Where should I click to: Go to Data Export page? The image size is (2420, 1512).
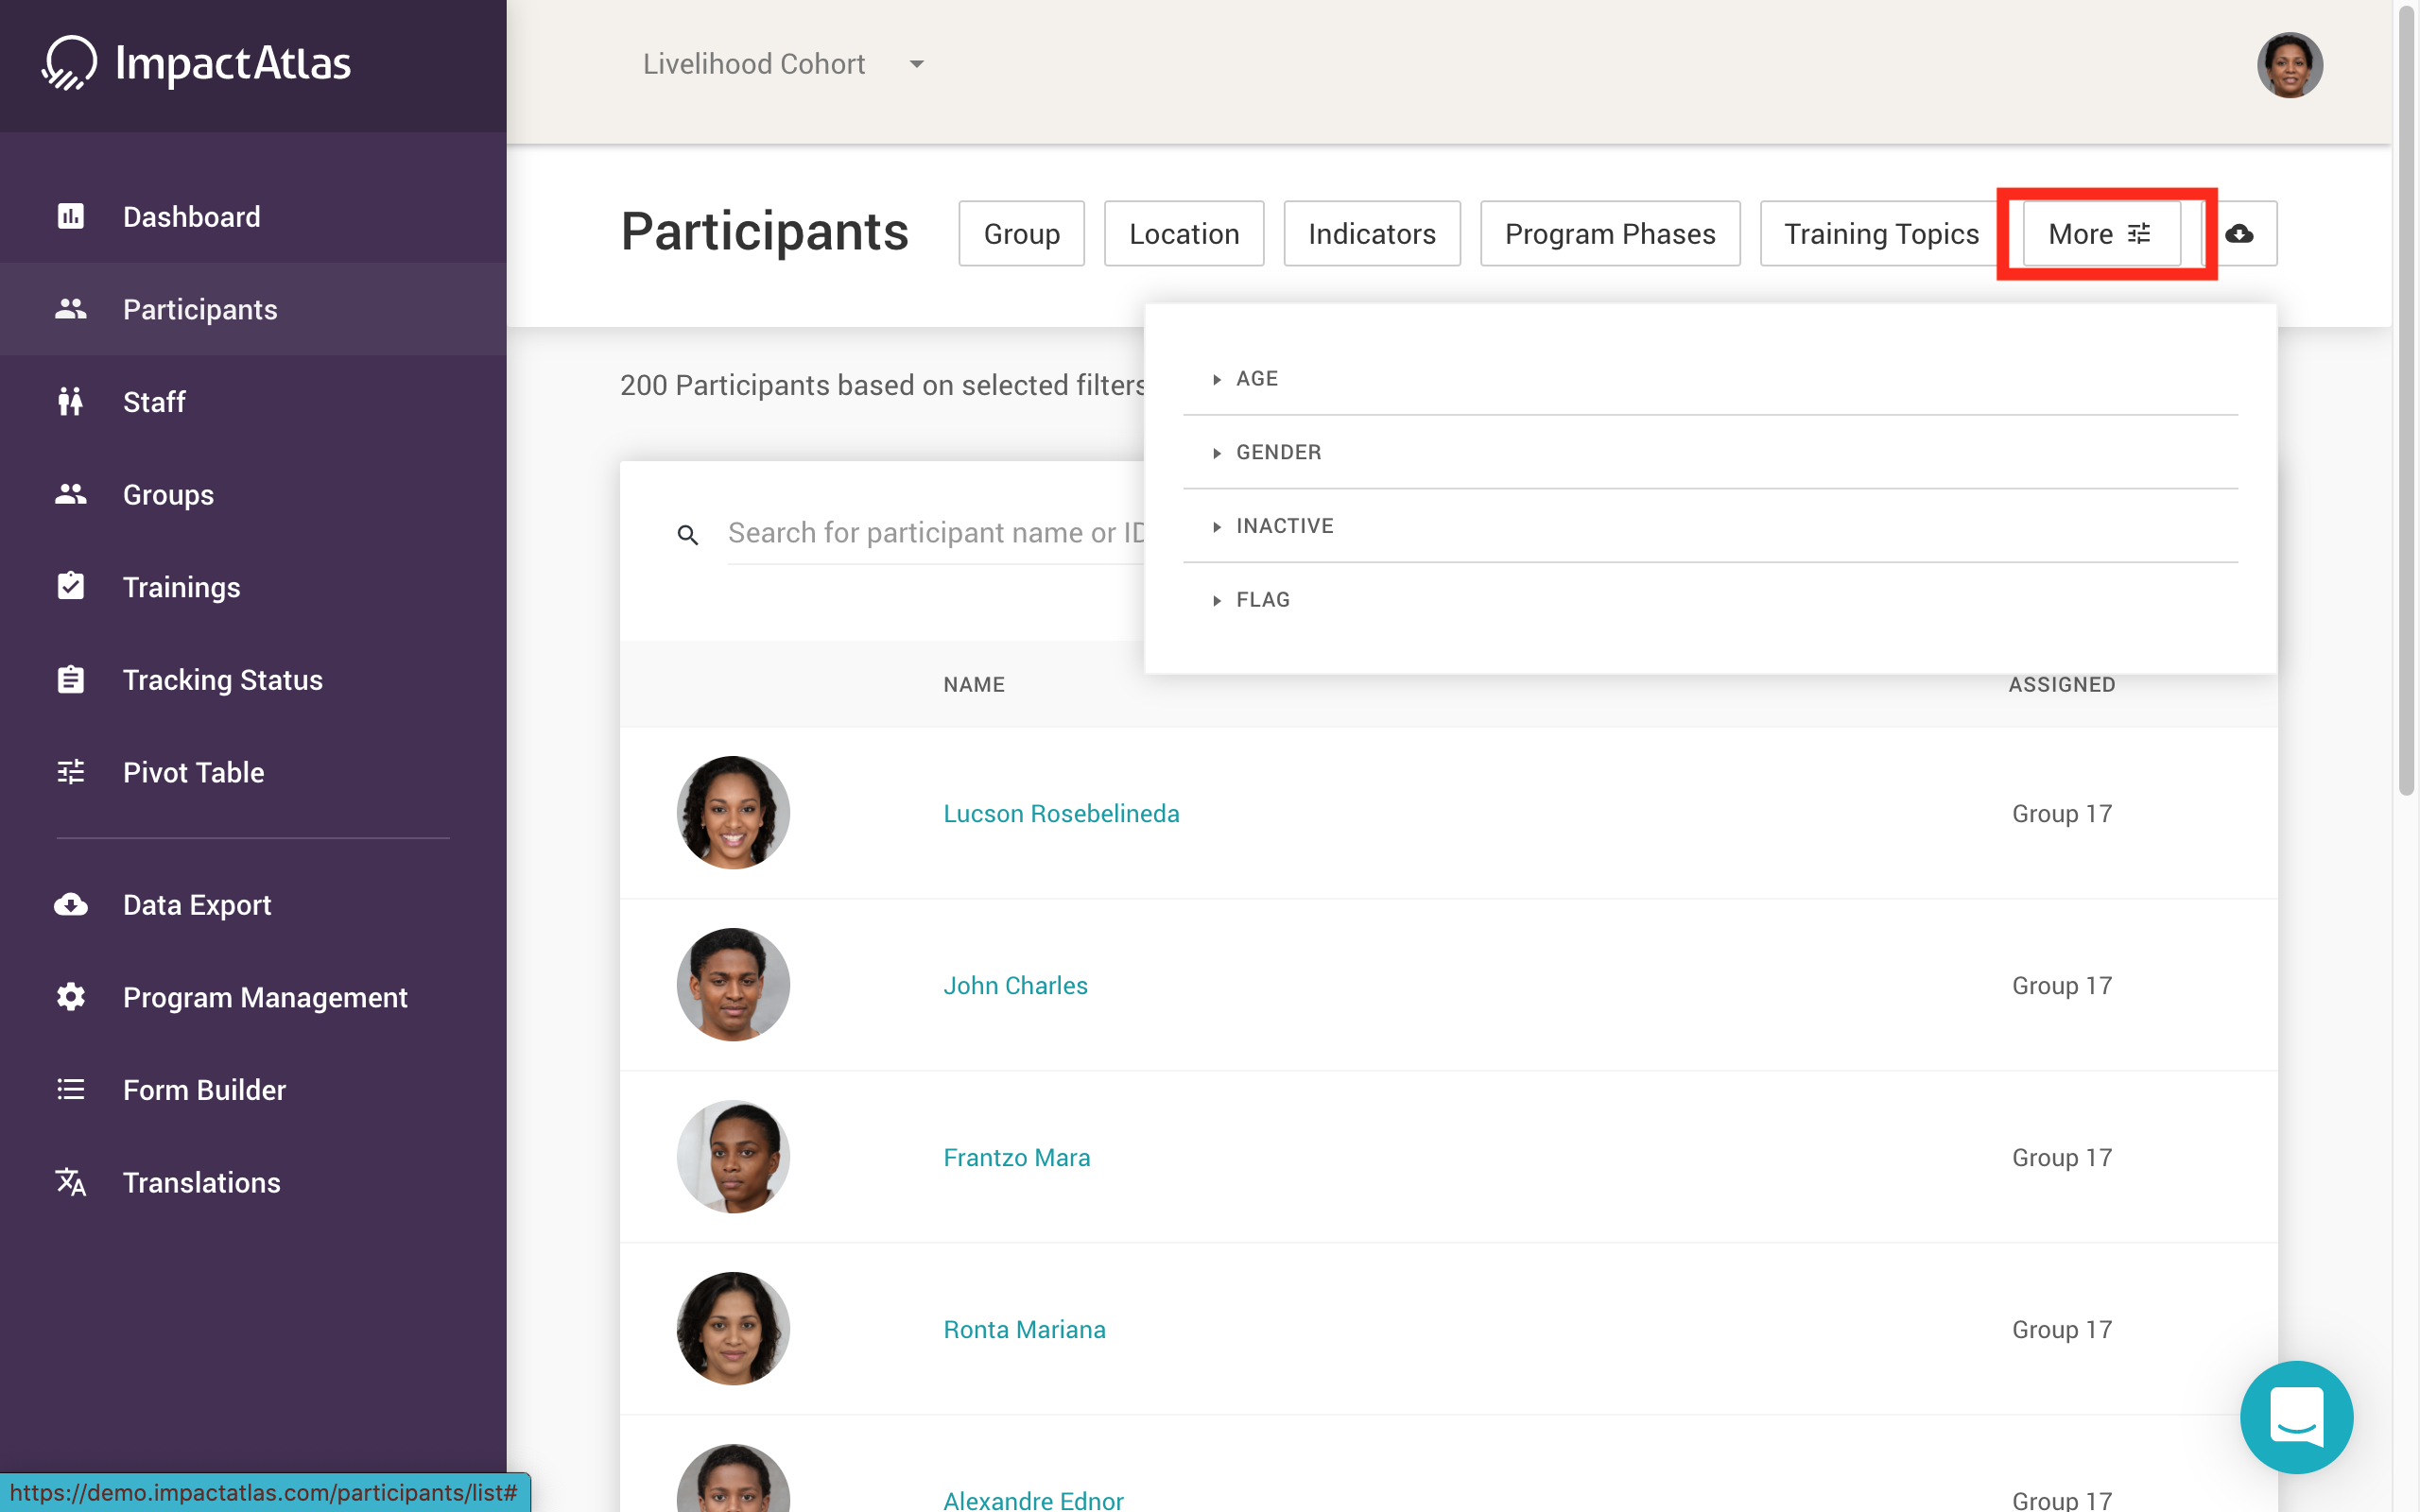pos(196,905)
